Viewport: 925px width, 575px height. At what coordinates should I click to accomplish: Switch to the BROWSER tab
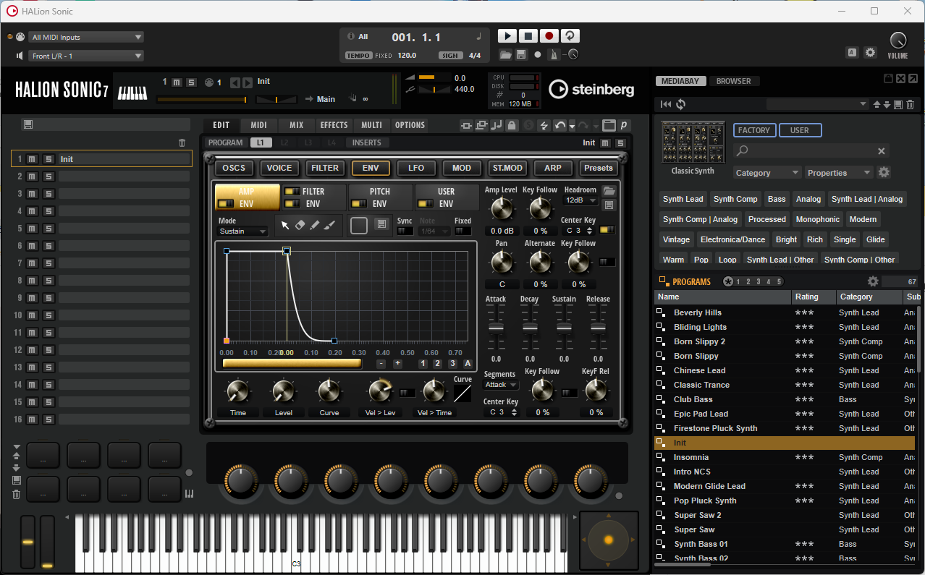point(734,81)
